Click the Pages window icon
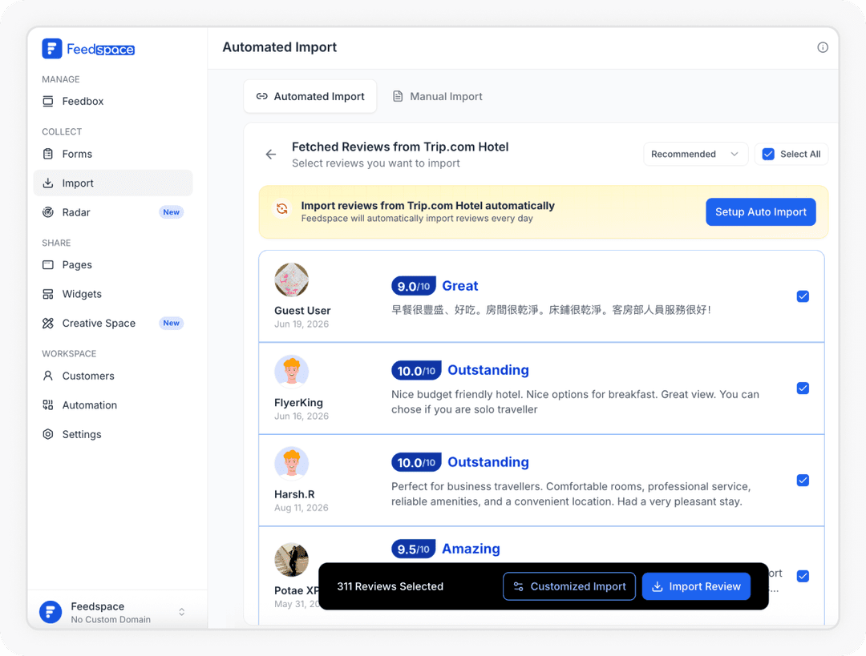The width and height of the screenshot is (866, 656). click(x=48, y=265)
